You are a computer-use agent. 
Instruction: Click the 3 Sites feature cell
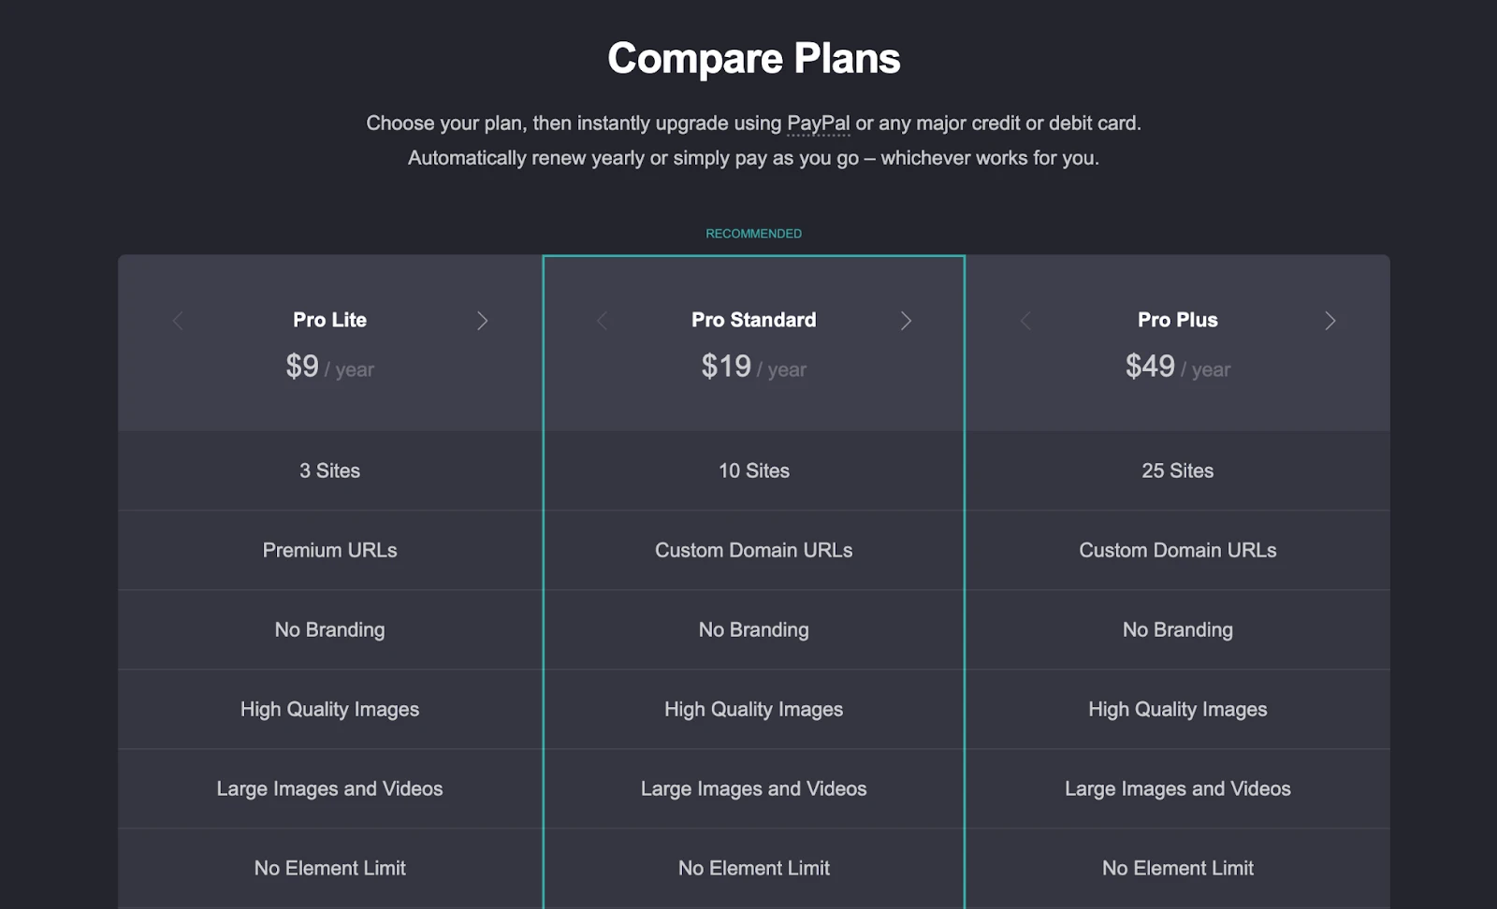tap(329, 470)
